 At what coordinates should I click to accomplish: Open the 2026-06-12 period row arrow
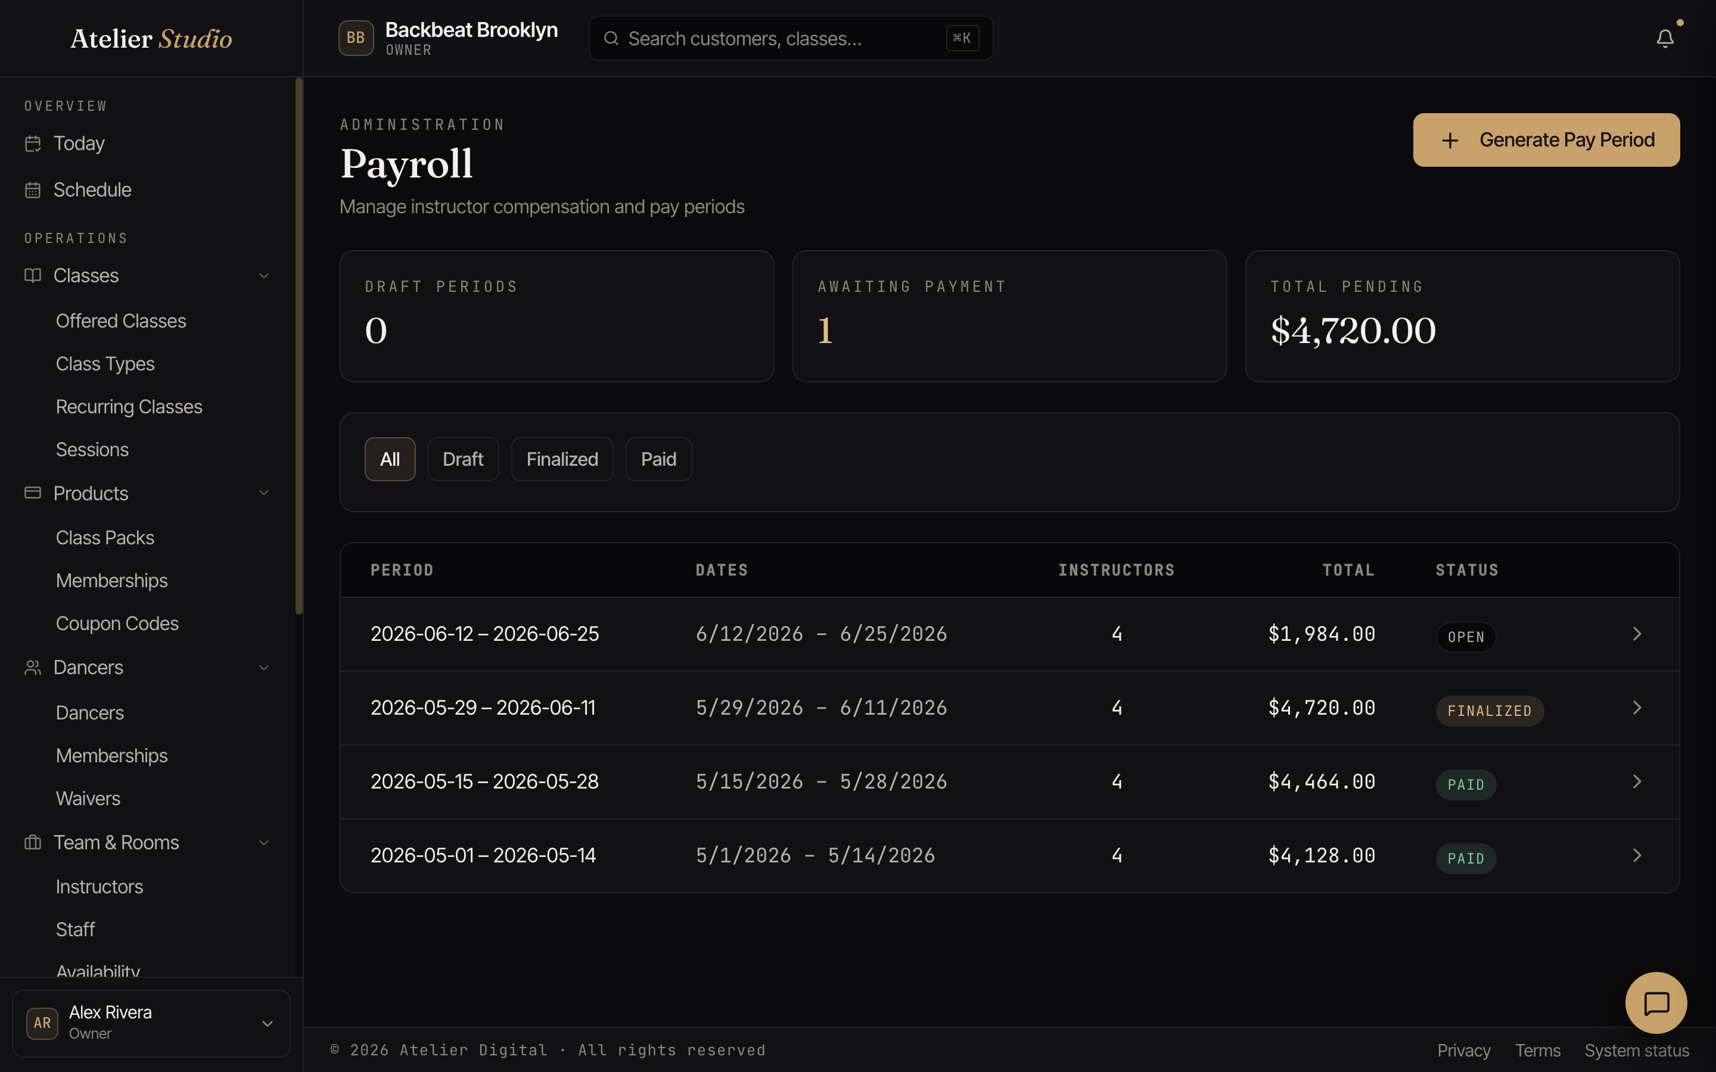(1637, 634)
